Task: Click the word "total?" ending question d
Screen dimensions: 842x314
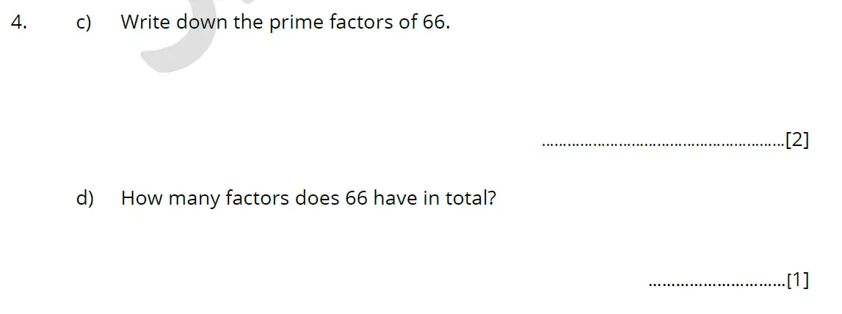Action: (x=471, y=198)
